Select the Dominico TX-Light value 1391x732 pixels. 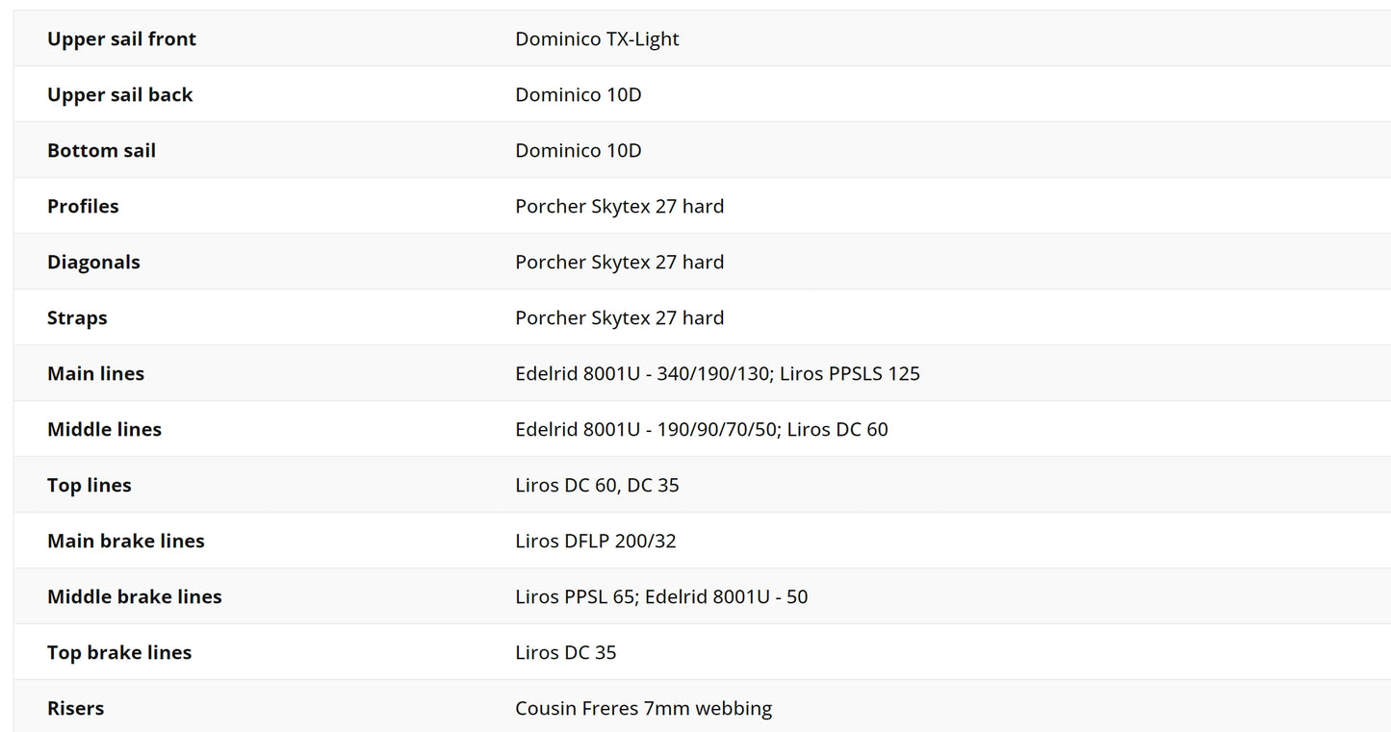pos(597,38)
